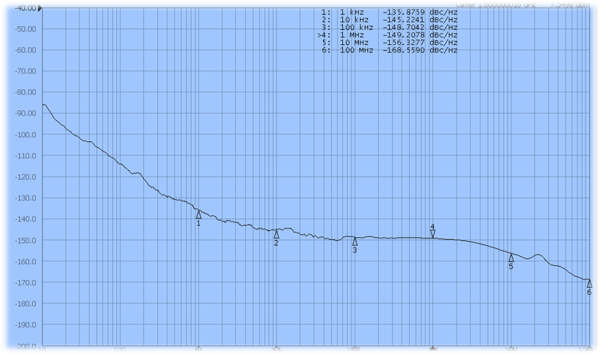
Task: Click the reference level arrow beside -40.00
Action: (x=41, y=9)
